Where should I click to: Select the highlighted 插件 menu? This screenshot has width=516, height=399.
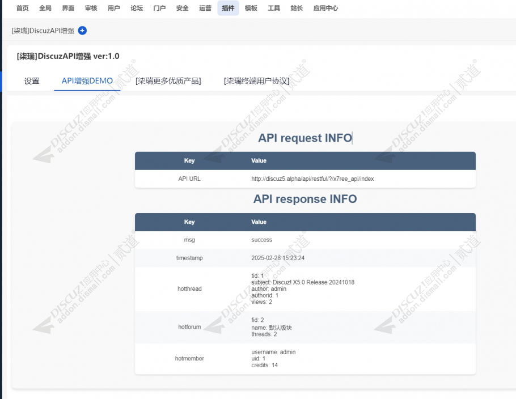point(228,8)
